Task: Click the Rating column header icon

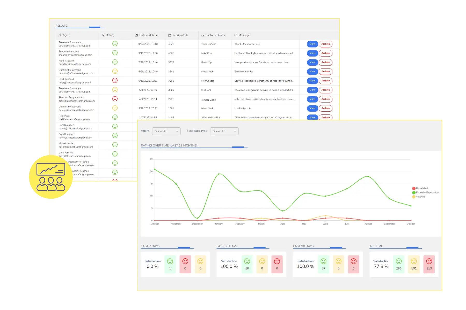Action: (103, 35)
